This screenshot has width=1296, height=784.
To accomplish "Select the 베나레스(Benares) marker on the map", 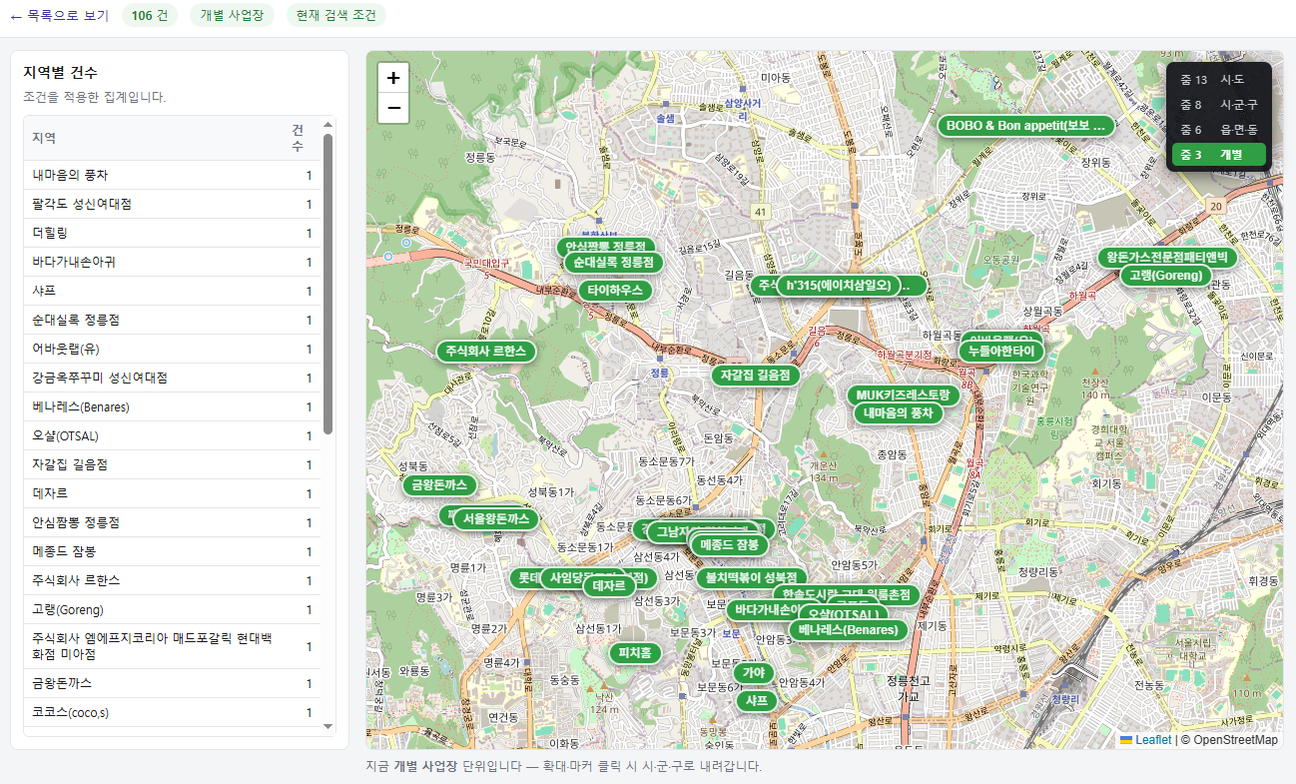I will 849,630.
